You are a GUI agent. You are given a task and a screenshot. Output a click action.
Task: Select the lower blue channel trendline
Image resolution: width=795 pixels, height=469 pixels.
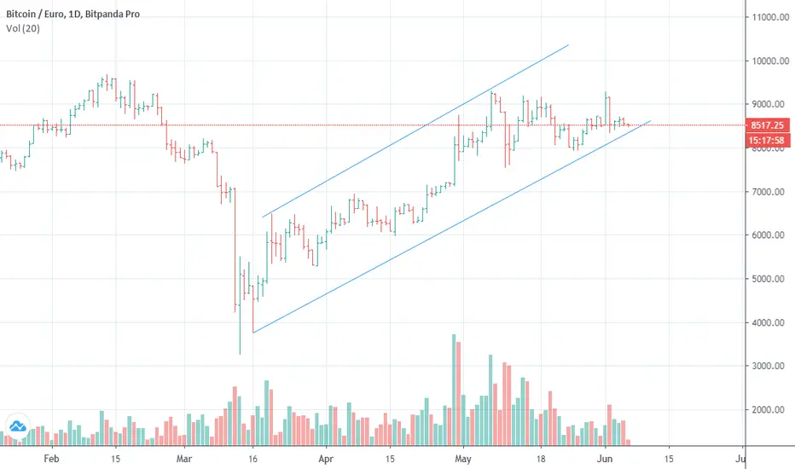(451, 227)
